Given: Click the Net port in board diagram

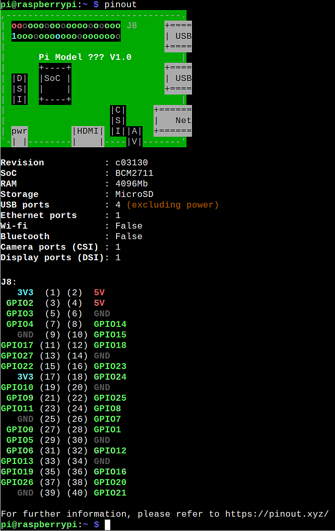Looking at the screenshot, I should point(173,121).
